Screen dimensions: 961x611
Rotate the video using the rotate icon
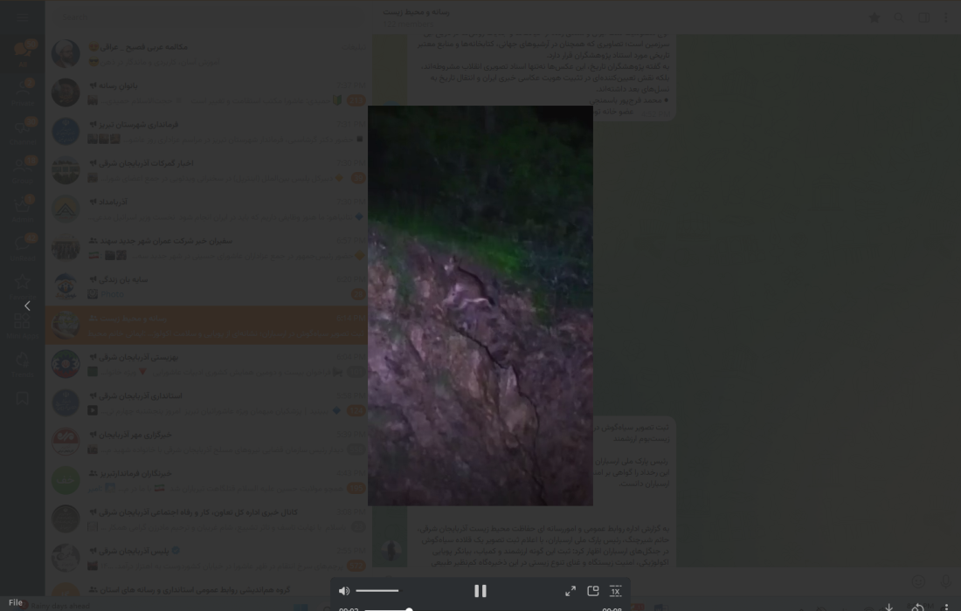917,607
